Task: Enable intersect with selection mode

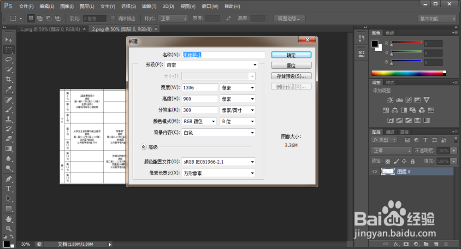Action: [58, 18]
